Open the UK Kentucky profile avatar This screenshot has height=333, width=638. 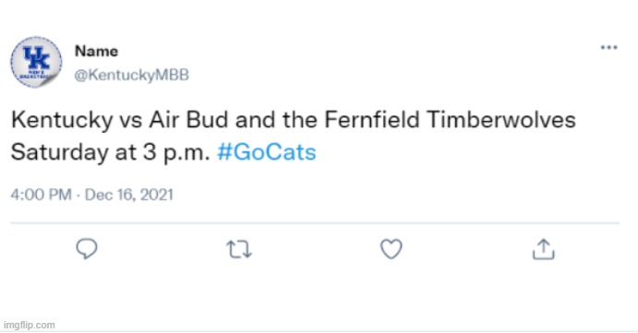coord(36,62)
